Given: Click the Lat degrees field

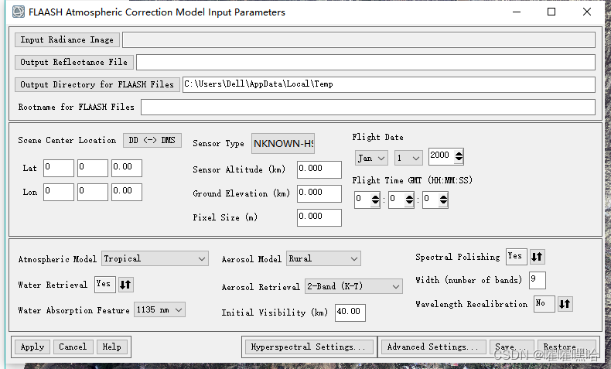Looking at the screenshot, I should (59, 169).
